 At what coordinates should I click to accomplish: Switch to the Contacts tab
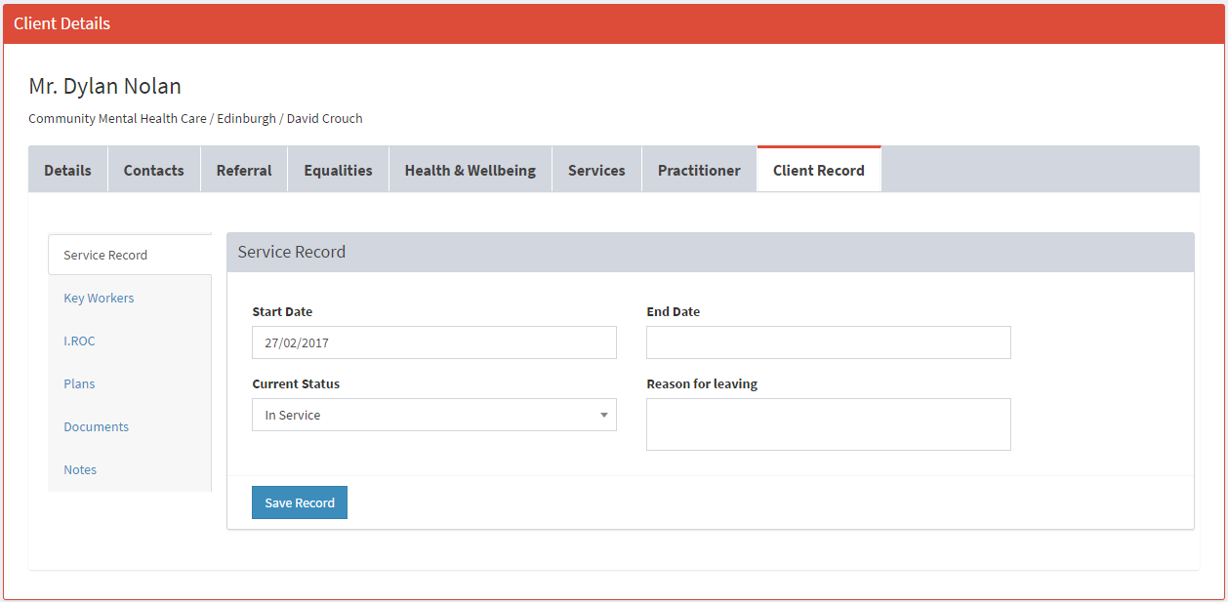153,170
